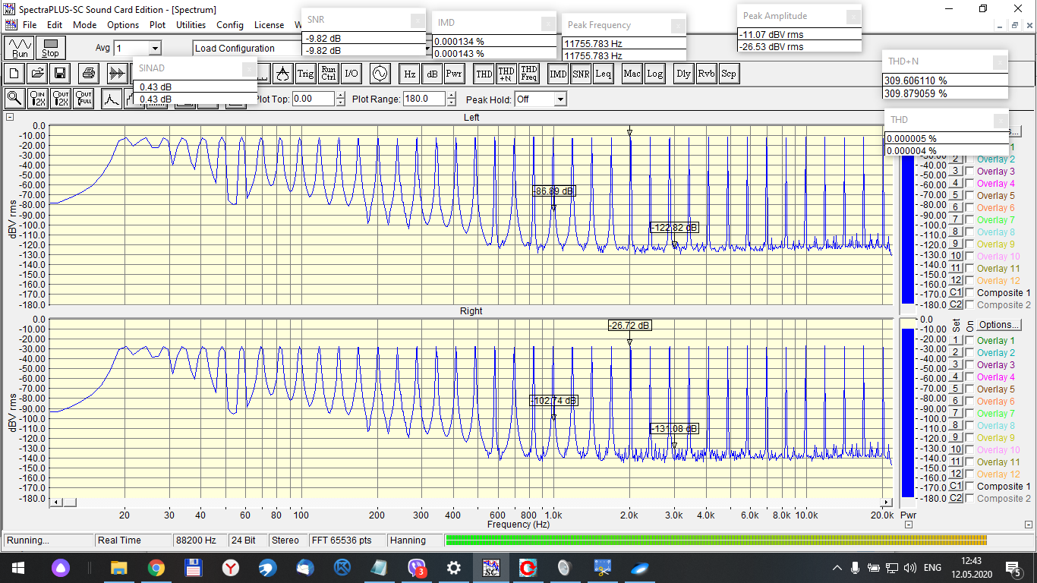Click the Print icon in the toolbar
The image size is (1037, 583).
[89, 74]
